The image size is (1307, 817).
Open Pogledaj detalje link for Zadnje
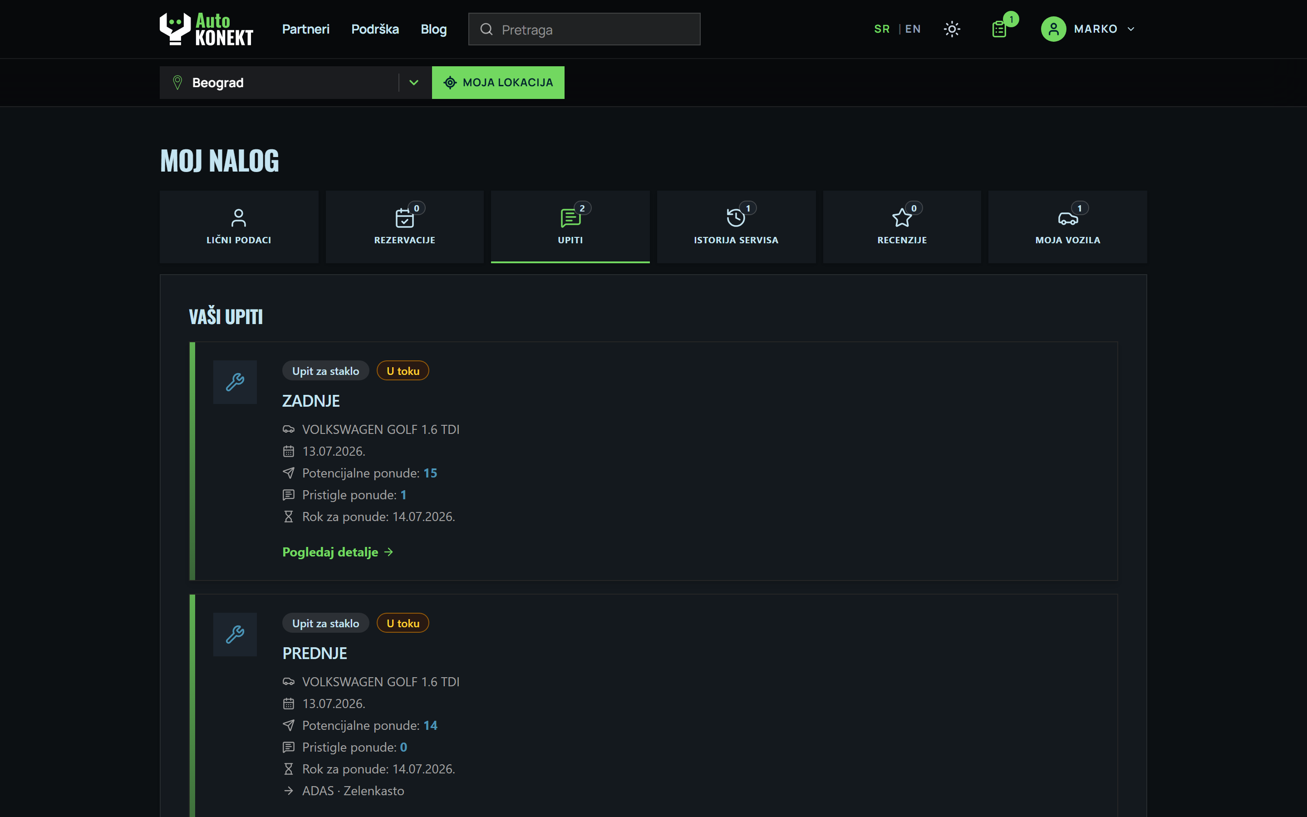tap(338, 551)
